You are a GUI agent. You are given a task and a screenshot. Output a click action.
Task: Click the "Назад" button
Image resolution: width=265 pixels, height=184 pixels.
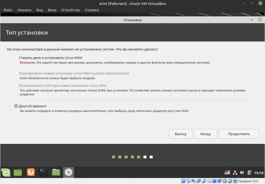[205, 134]
